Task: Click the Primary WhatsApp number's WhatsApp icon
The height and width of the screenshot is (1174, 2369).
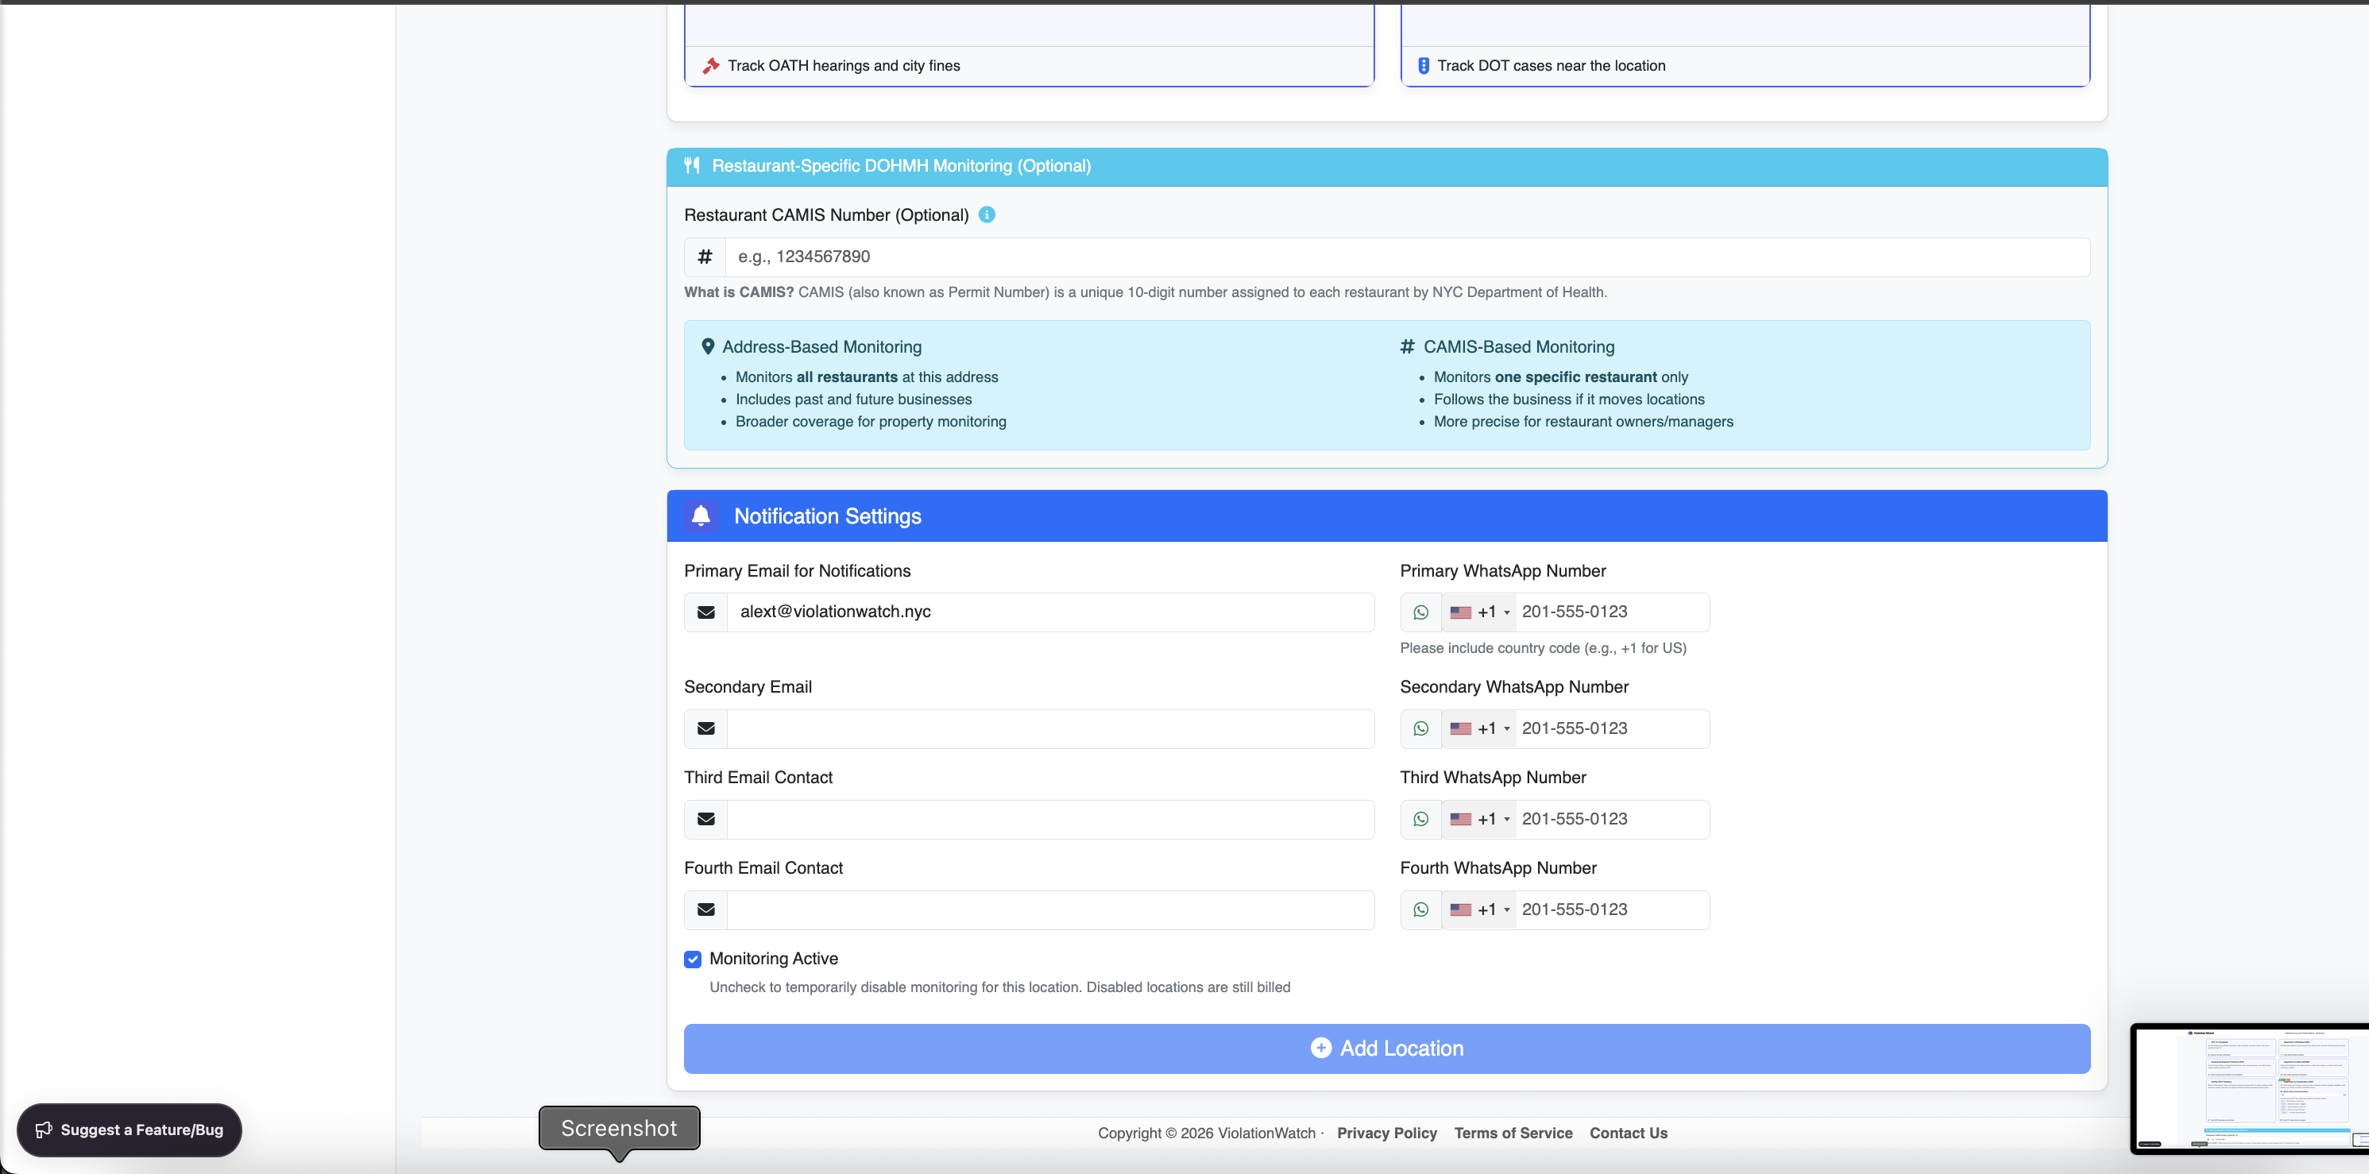Action: pos(1421,612)
